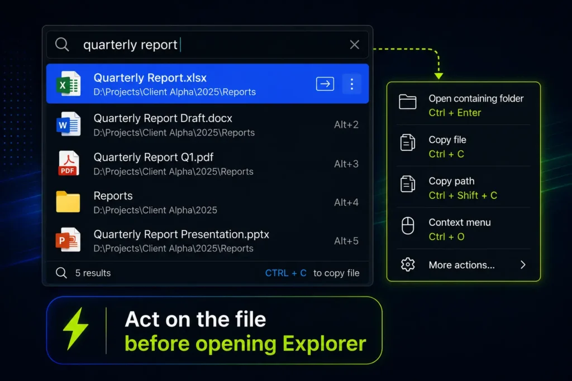572x381 pixels.
Task: Click the Word icon of Quarterly Report Draft.docx
Action: [x=68, y=124]
